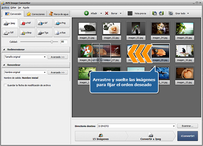The height and width of the screenshot is (146, 203).
Task: Select thumbnail imagen_10.jpg
Action: click(185, 53)
